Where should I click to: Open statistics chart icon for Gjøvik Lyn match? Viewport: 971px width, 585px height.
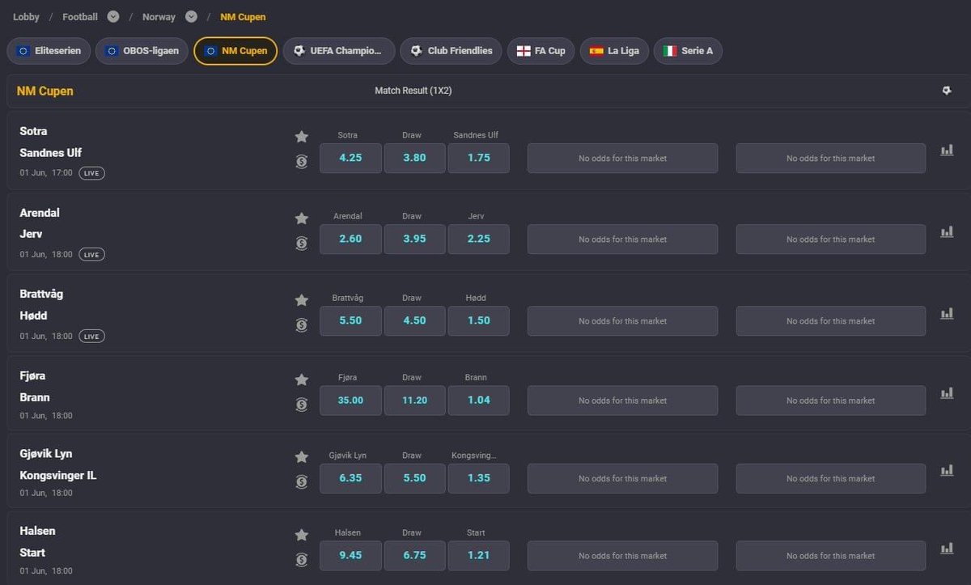pyautogui.click(x=947, y=470)
